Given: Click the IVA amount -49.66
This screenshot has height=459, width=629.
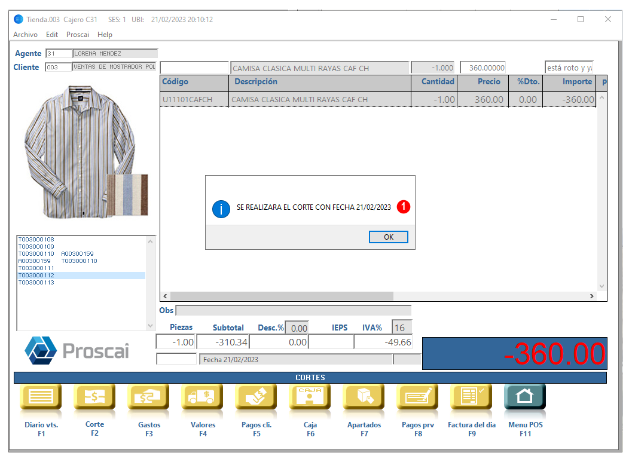Looking at the screenshot, I should tap(383, 342).
